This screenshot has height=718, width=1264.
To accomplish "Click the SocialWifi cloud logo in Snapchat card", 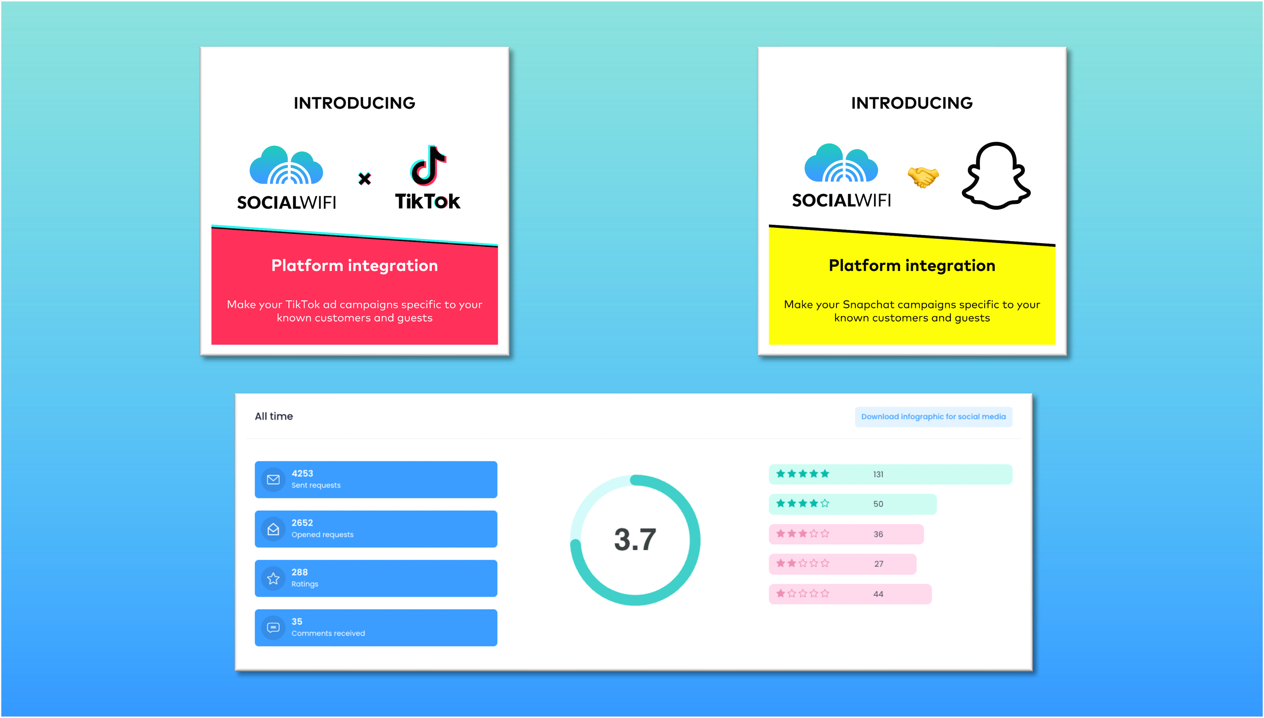I will pyautogui.click(x=841, y=163).
